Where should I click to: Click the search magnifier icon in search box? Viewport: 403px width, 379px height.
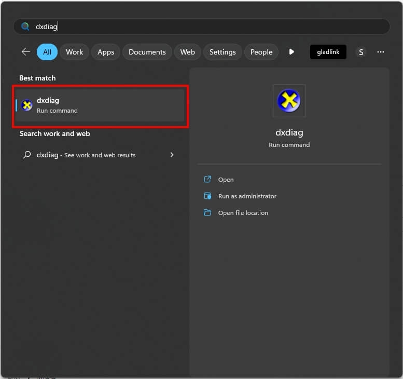tap(25, 26)
